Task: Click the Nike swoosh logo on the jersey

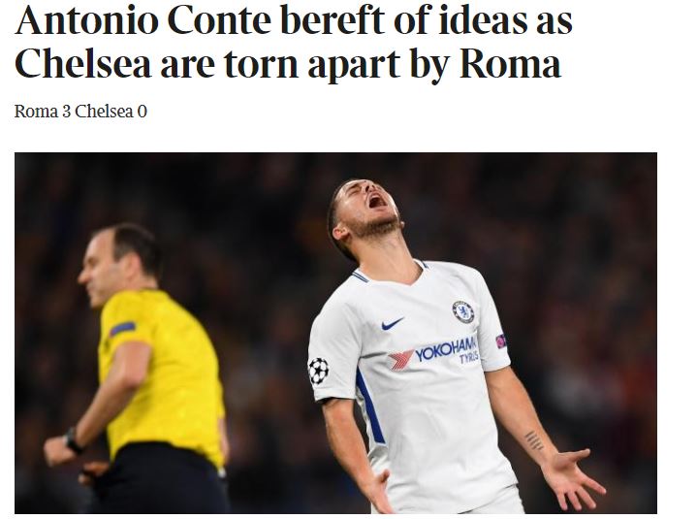Action: 393,323
